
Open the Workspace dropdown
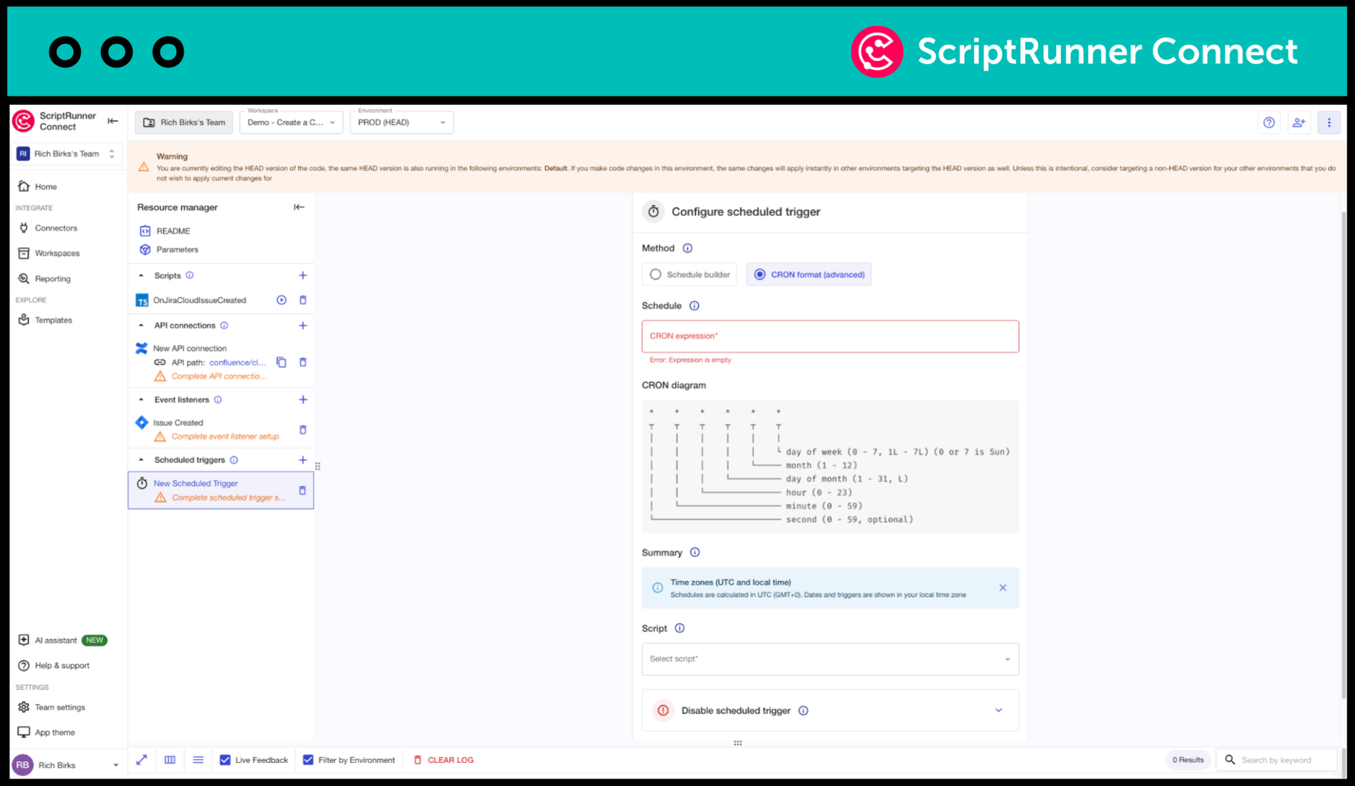click(x=291, y=123)
